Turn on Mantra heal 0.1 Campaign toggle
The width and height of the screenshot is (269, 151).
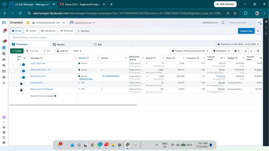(x=22, y=90)
